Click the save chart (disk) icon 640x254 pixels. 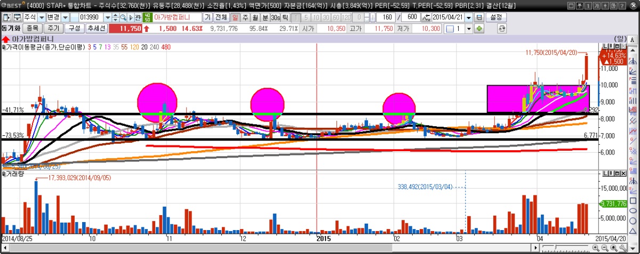pos(479,17)
